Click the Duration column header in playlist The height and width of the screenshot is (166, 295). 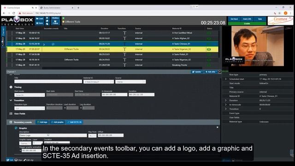coord(105,29)
